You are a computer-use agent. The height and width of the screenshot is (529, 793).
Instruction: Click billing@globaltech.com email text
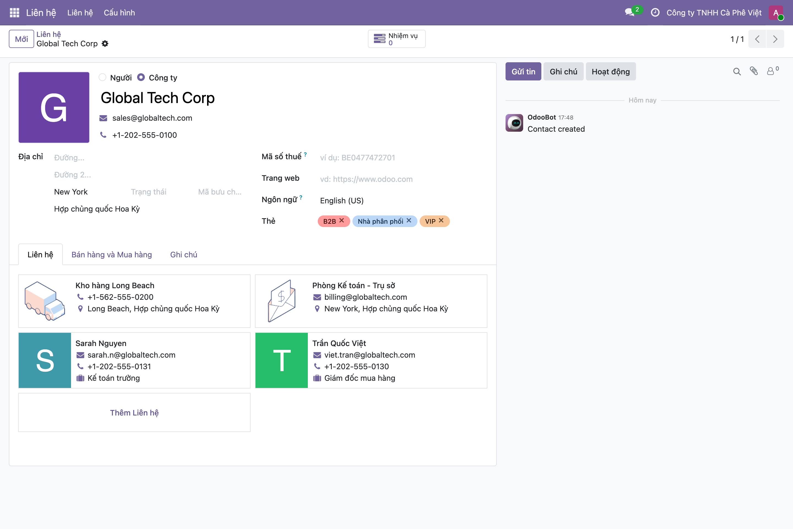365,297
